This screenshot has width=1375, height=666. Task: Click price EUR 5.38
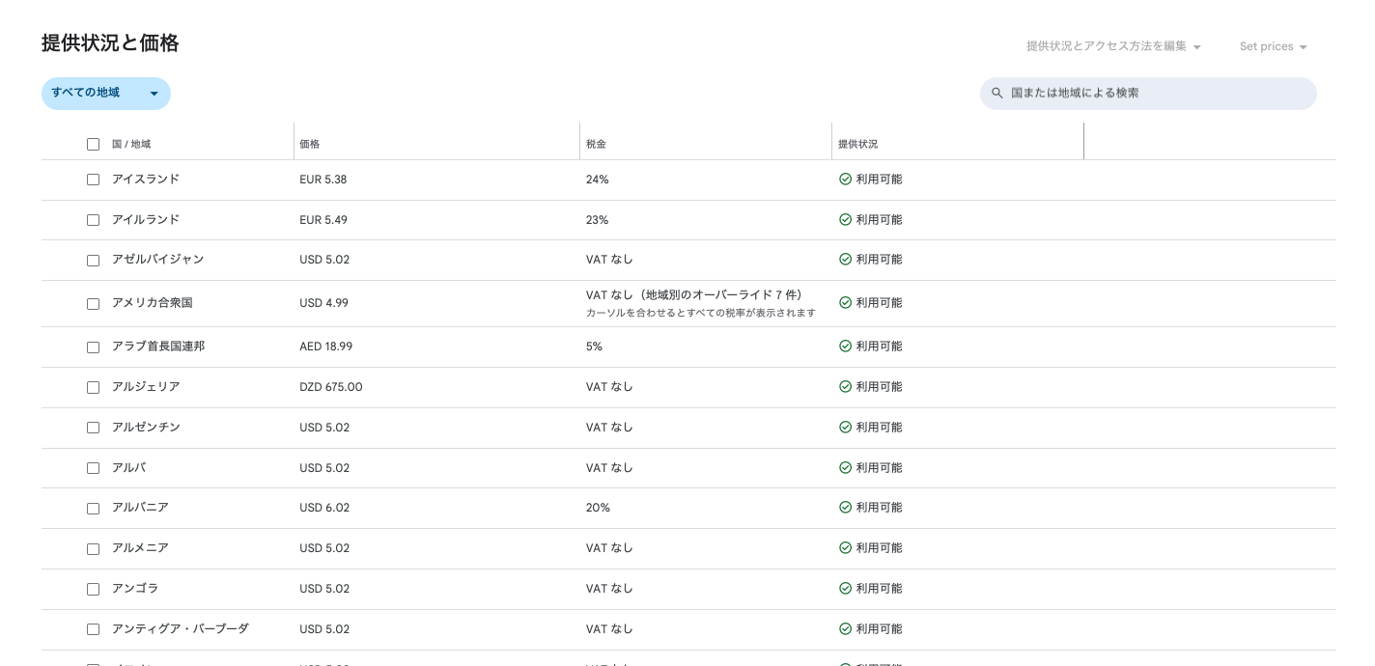pos(323,180)
